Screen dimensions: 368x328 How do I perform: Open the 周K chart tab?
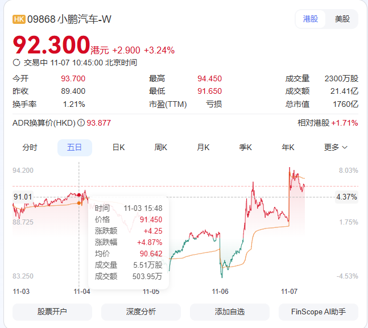[161, 148]
